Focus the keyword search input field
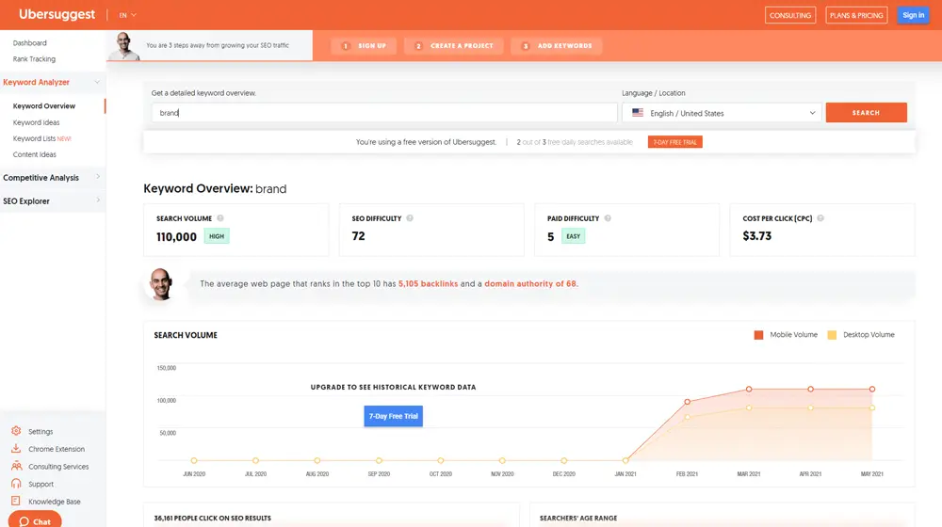 click(384, 113)
